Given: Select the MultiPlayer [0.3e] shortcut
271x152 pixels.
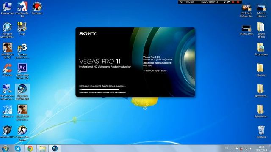Looking at the screenshot, I should 7,51.
